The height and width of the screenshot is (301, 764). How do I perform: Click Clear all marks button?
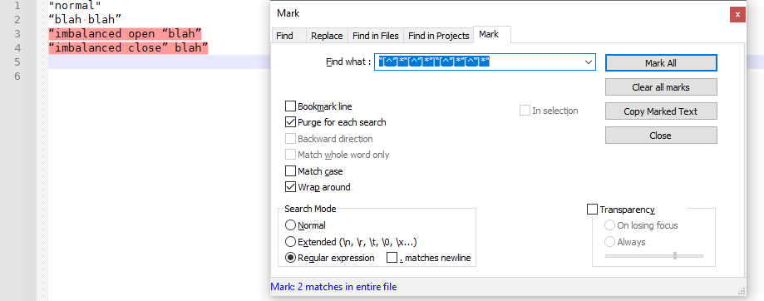point(661,87)
